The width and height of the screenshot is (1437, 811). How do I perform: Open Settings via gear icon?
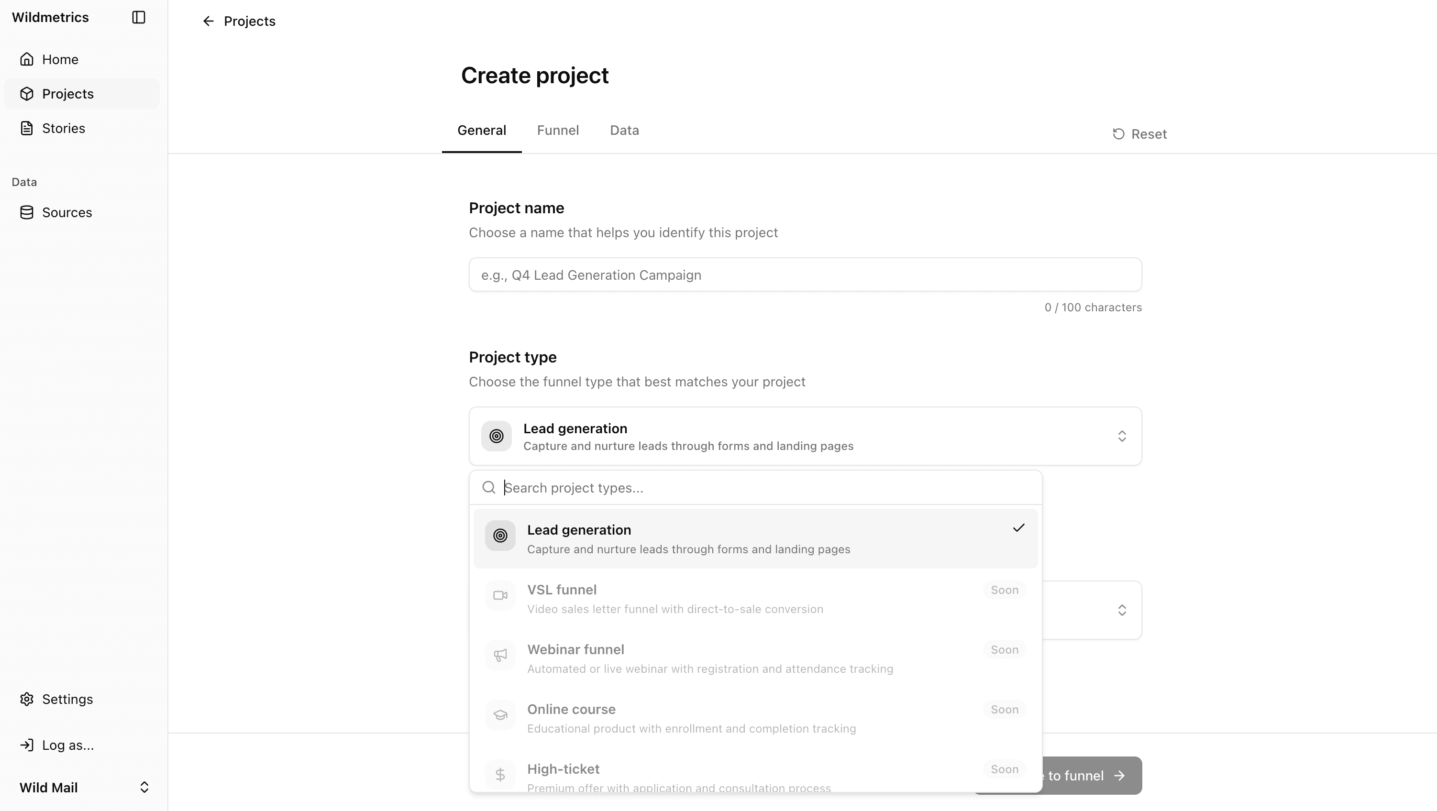(27, 699)
